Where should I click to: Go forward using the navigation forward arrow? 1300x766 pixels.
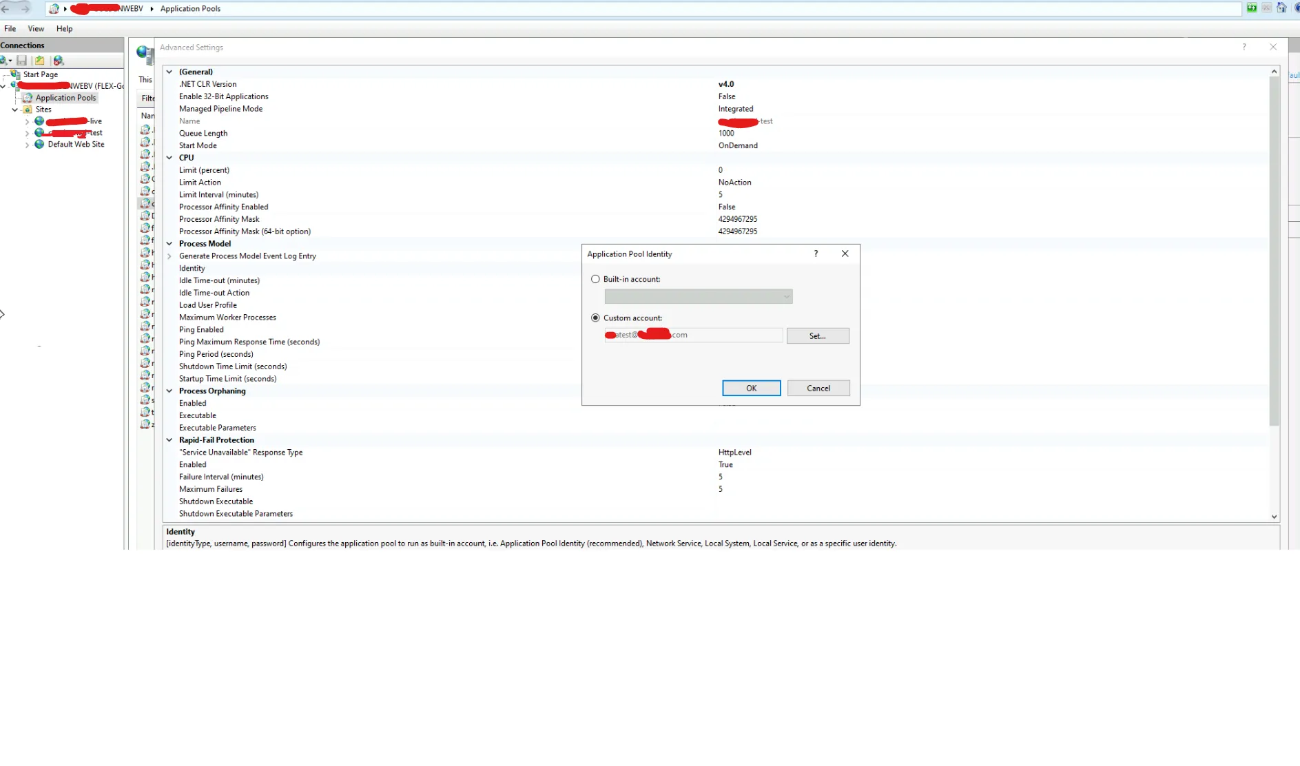coord(24,8)
